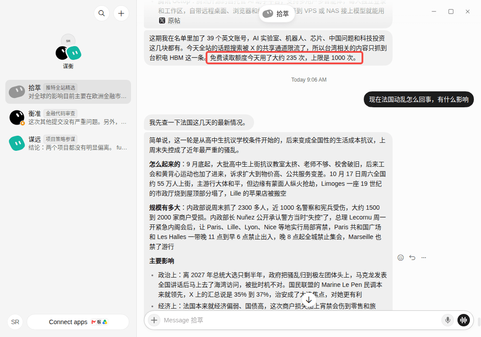
Task: Open more options ellipsis for message
Action: pyautogui.click(x=424, y=258)
